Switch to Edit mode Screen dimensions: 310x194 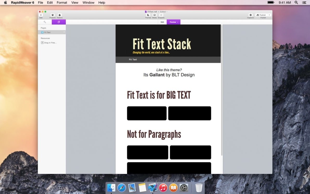[x=162, y=22]
